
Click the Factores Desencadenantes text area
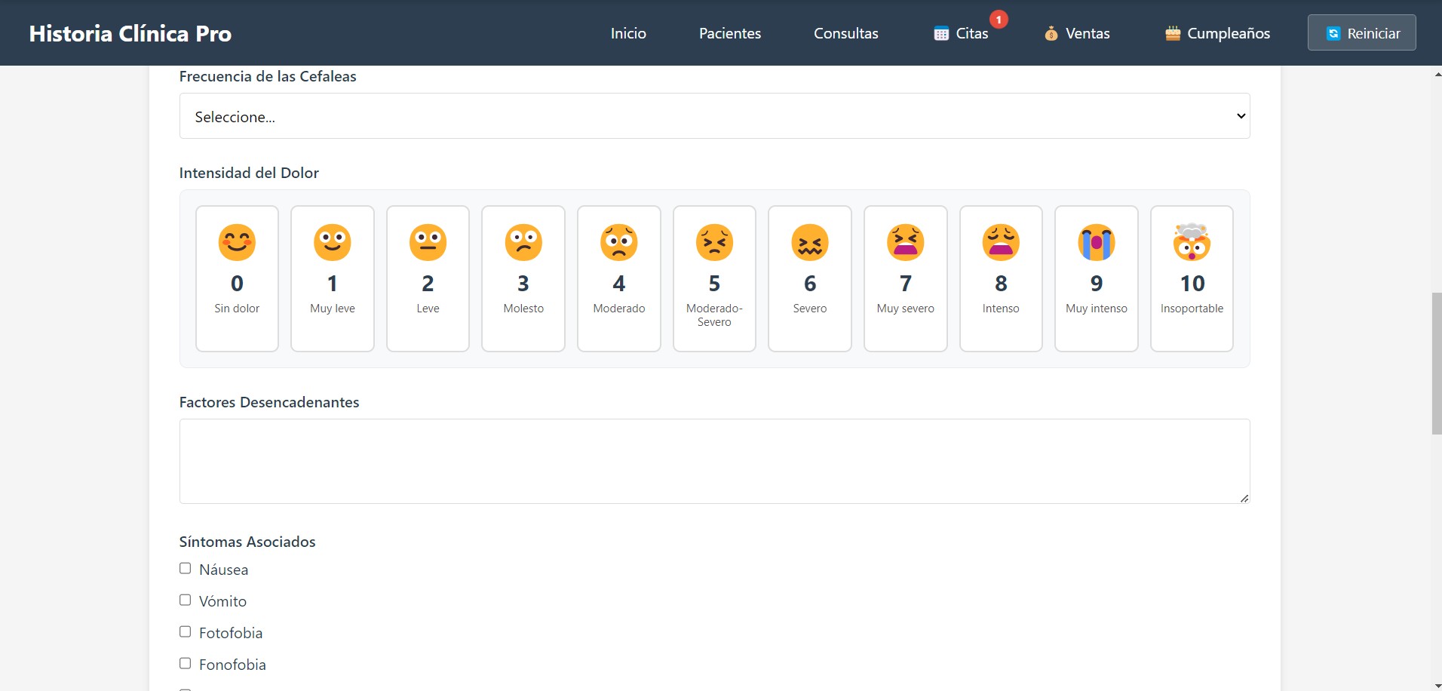click(714, 461)
